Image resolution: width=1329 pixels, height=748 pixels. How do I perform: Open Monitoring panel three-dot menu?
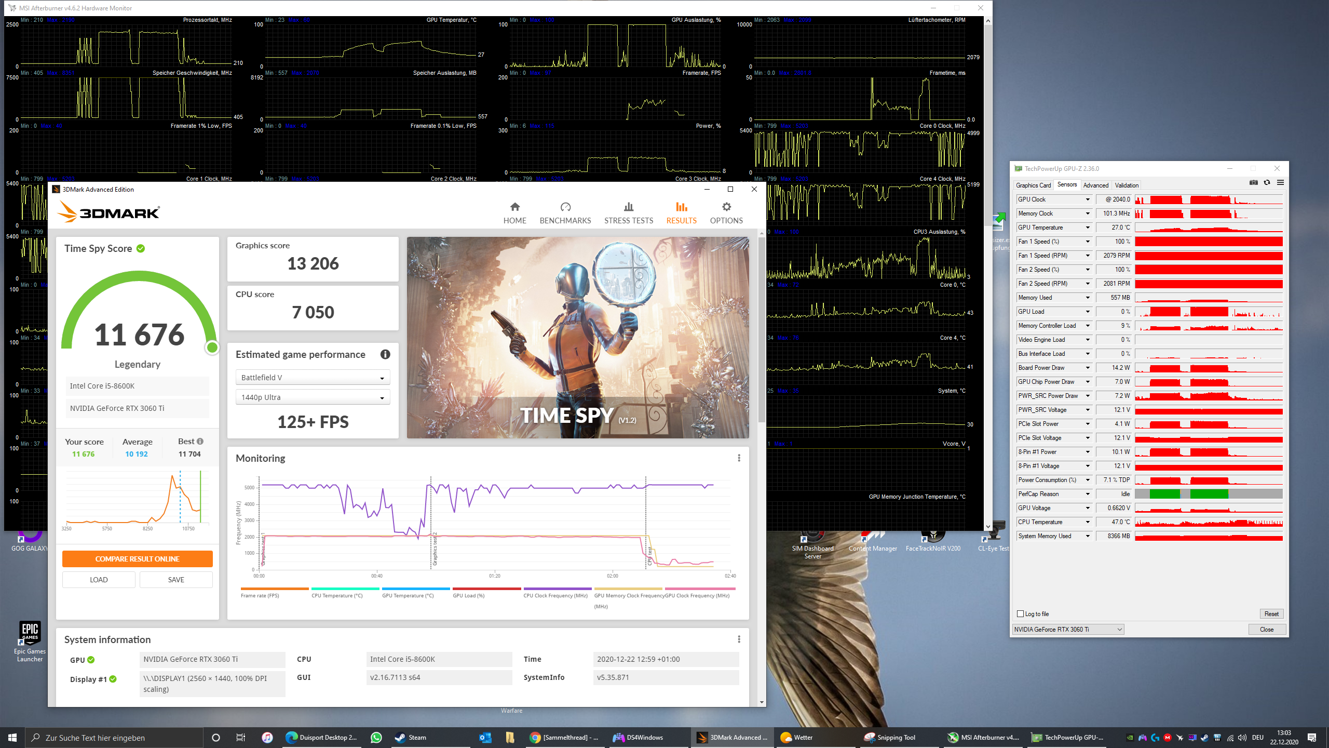[x=739, y=458]
